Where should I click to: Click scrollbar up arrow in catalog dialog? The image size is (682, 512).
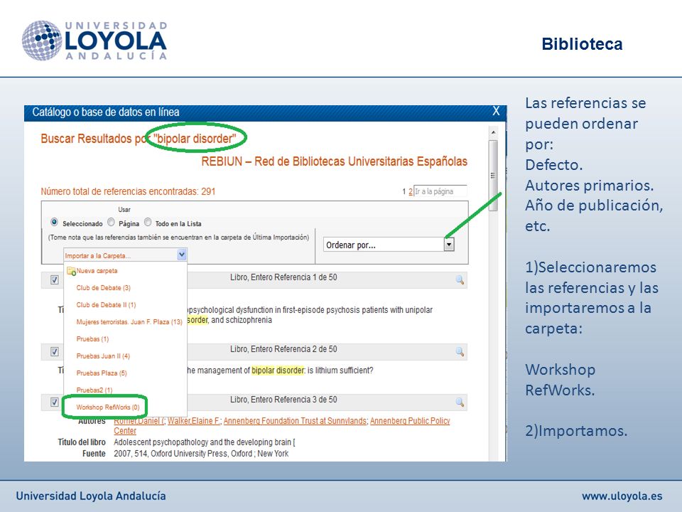pyautogui.click(x=493, y=132)
